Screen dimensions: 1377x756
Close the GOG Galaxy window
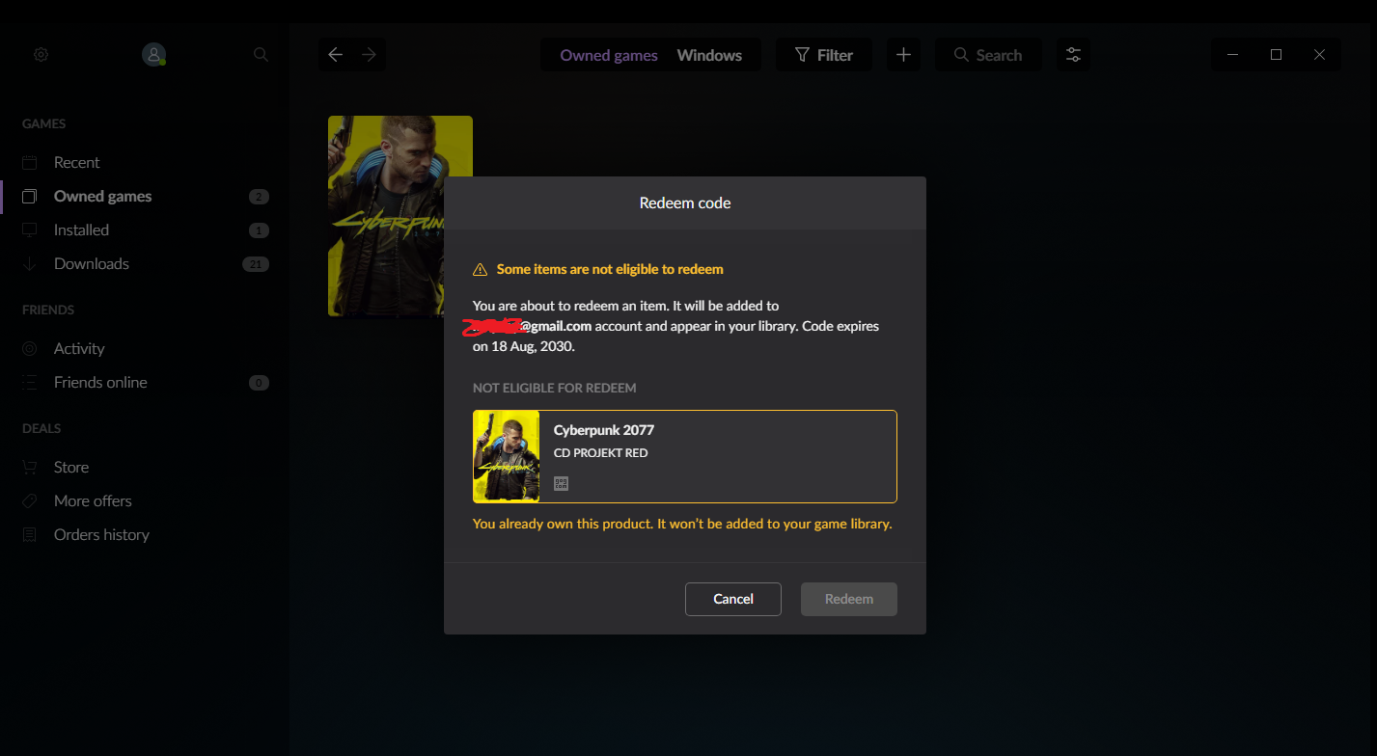pos(1319,55)
